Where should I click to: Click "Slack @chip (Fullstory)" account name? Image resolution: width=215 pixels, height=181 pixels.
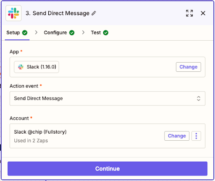pos(40,132)
